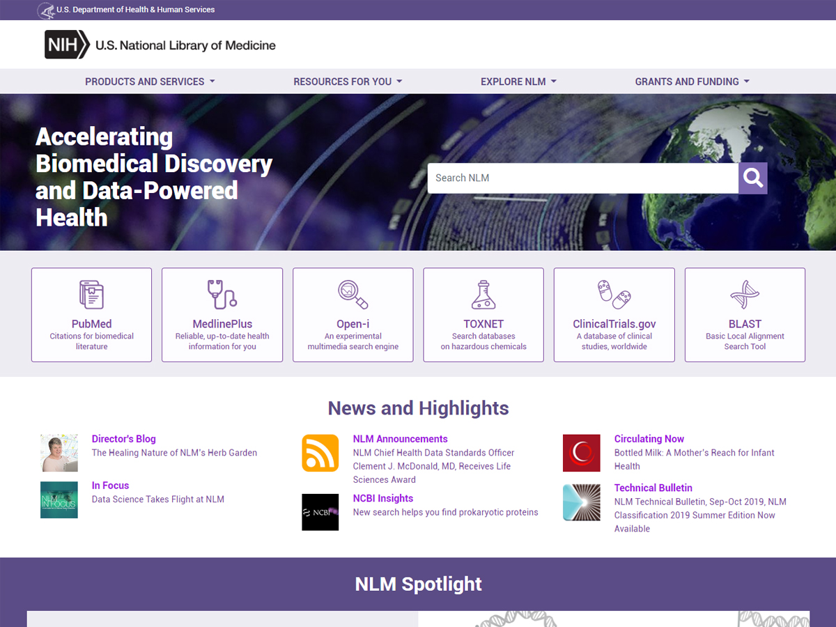The image size is (836, 627).
Task: Select the NCBI Insights black thumbnail
Action: [x=320, y=512]
